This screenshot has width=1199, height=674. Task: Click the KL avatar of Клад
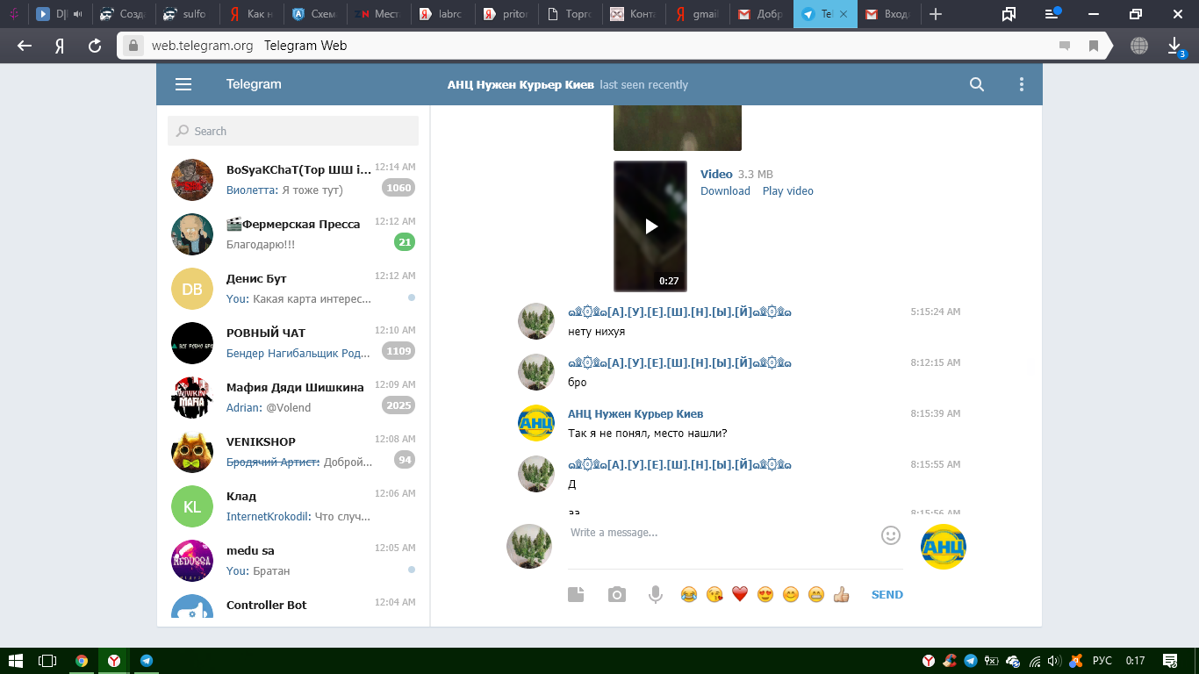(x=192, y=506)
